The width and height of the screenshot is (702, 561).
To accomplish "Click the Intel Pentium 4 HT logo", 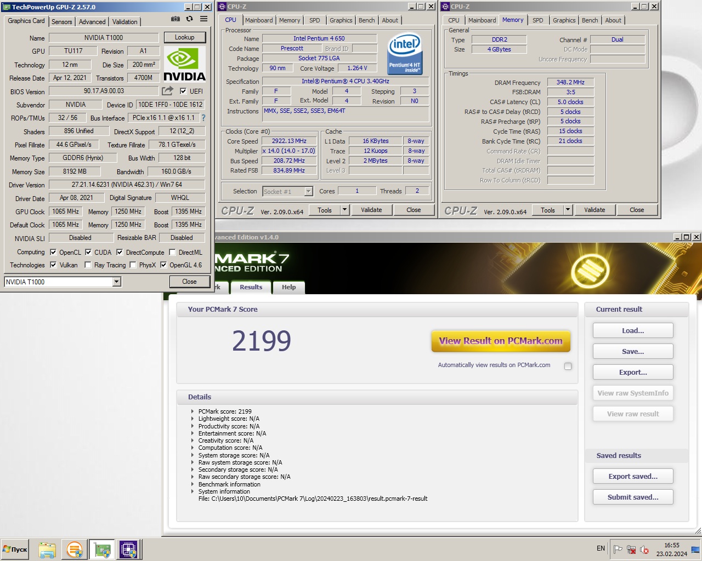I will (x=405, y=54).
